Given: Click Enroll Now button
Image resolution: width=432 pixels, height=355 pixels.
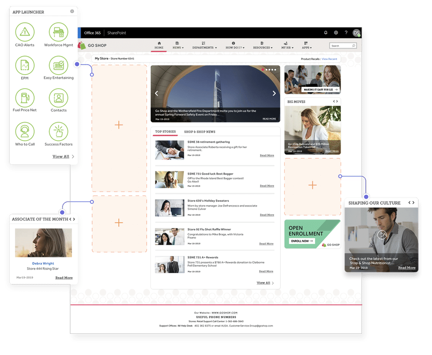Looking at the screenshot, I should click(x=301, y=241).
